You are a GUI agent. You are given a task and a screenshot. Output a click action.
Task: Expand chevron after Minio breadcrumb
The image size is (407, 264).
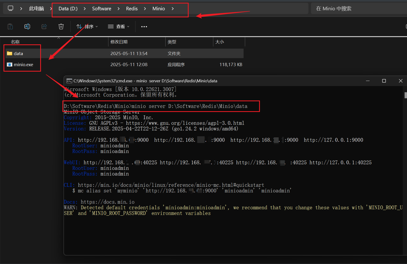(x=173, y=9)
